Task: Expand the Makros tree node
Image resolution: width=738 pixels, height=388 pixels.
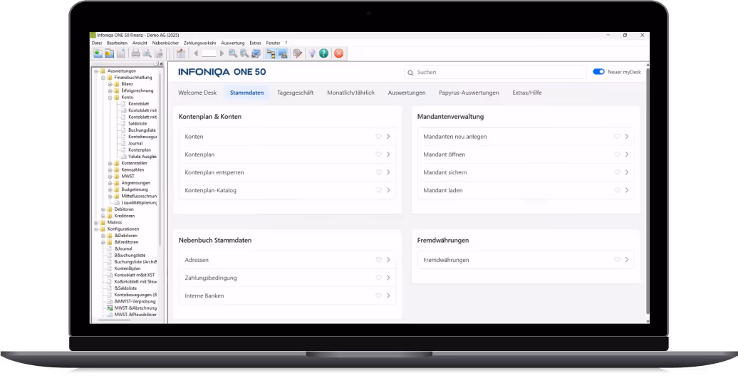Action: click(x=96, y=222)
